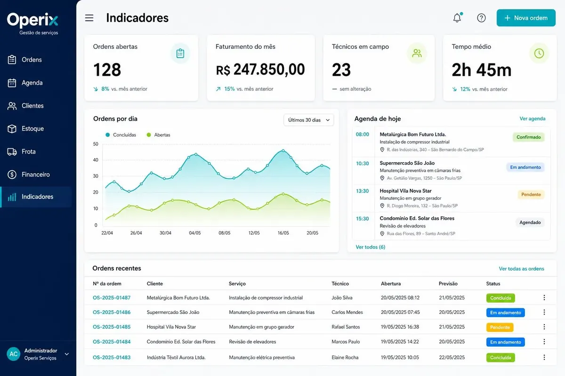Screen dimensions: 565x376
Task: Select the 10:30 Supermercado São João appointment
Action: point(451,171)
